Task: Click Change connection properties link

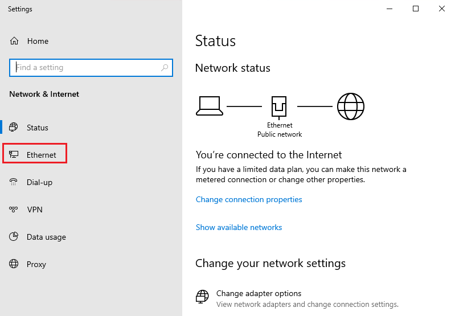Action: [x=249, y=199]
